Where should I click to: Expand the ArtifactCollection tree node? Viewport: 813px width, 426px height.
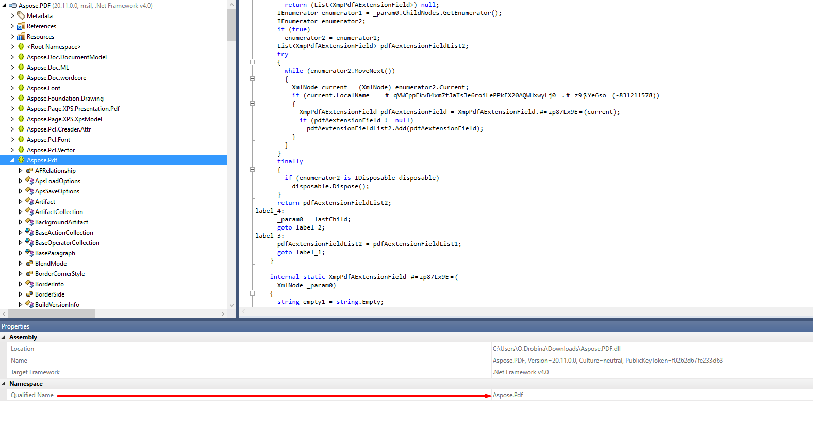pos(21,212)
